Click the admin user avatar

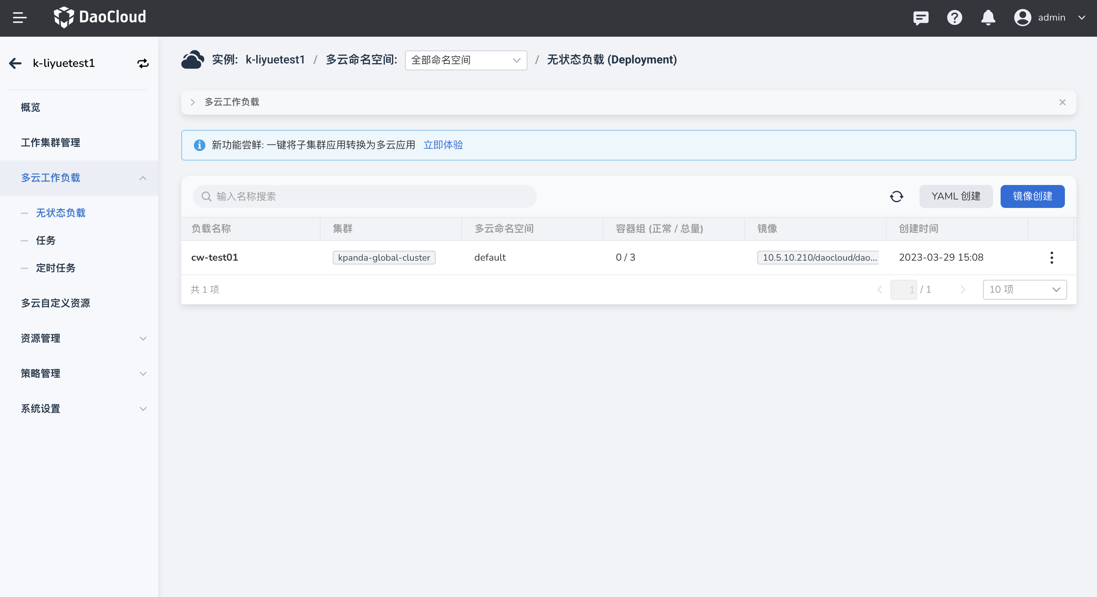pyautogui.click(x=1022, y=18)
